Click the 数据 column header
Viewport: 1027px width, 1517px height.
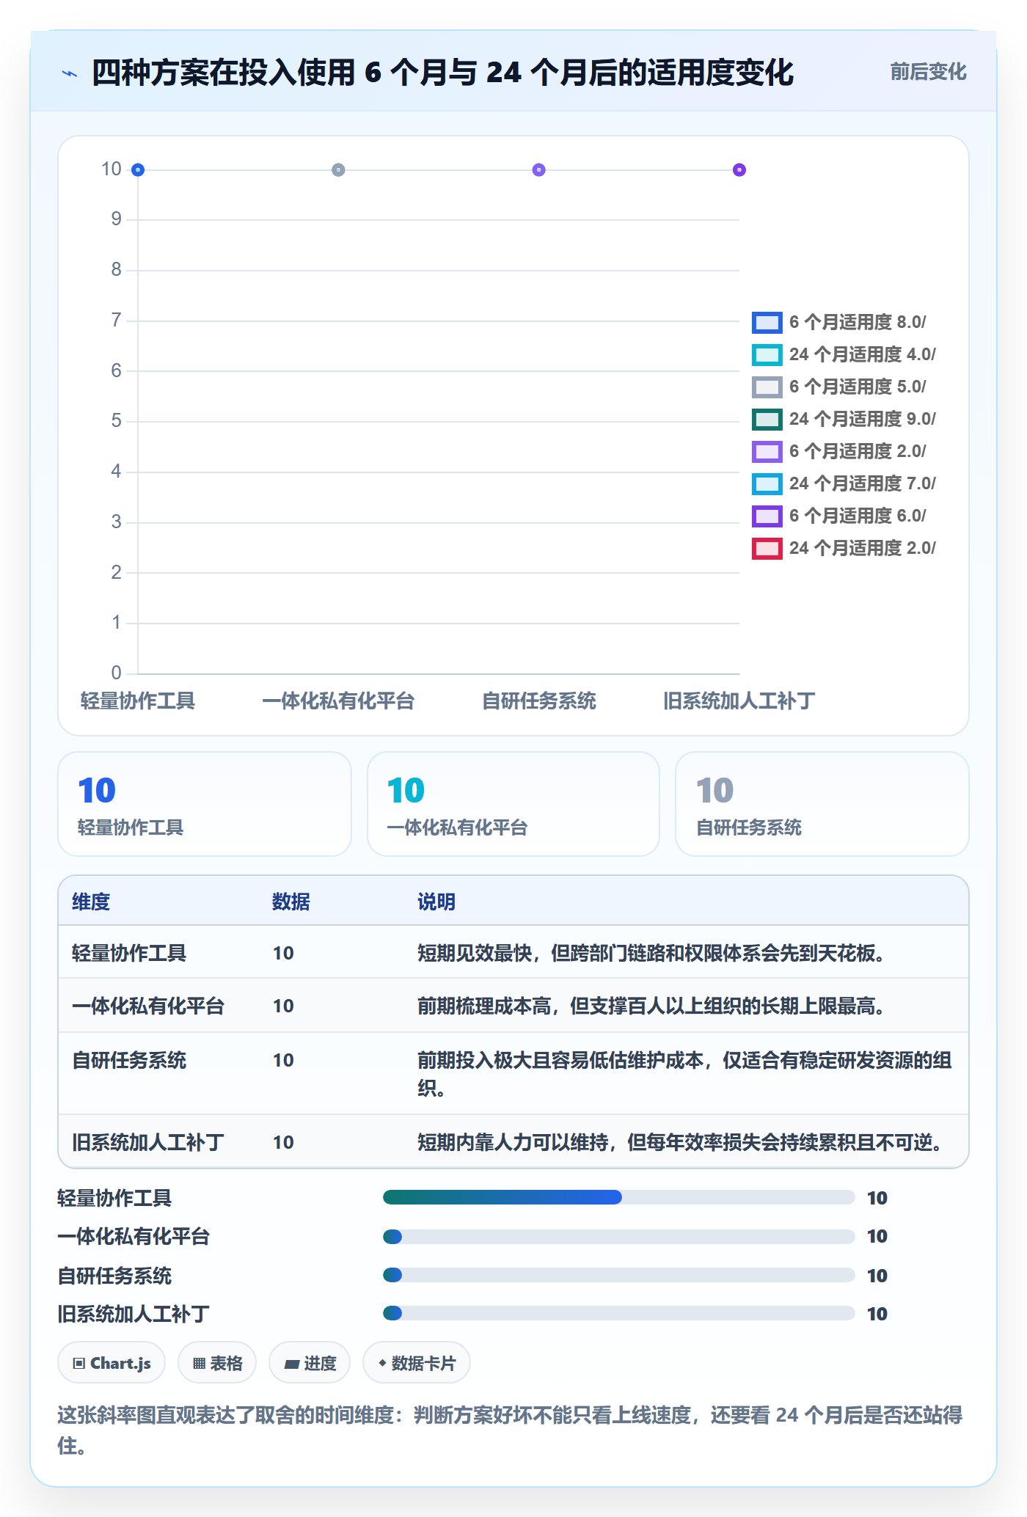(291, 902)
